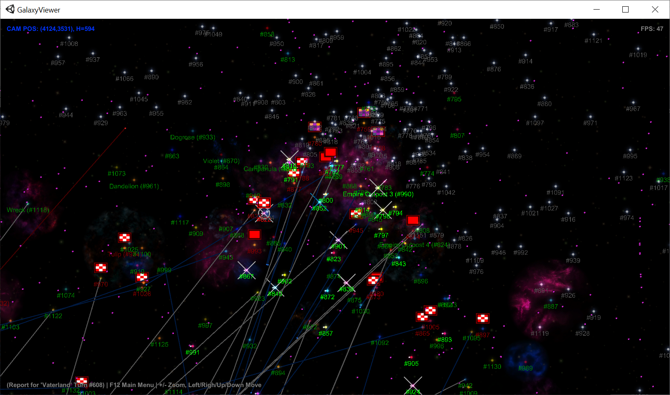Click the cross marker at #783
The width and height of the screenshot is (670, 395).
pos(378,188)
